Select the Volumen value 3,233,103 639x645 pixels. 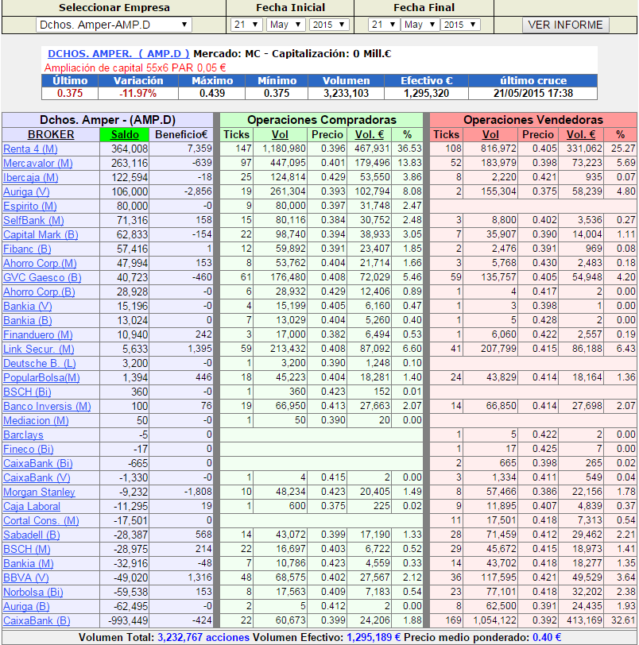[x=346, y=94]
